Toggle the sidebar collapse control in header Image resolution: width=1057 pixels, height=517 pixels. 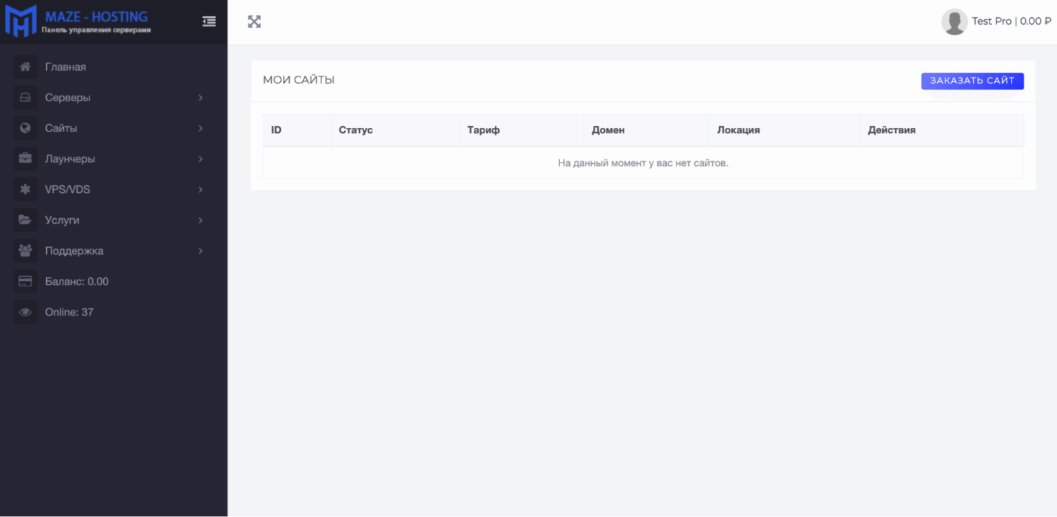click(209, 21)
